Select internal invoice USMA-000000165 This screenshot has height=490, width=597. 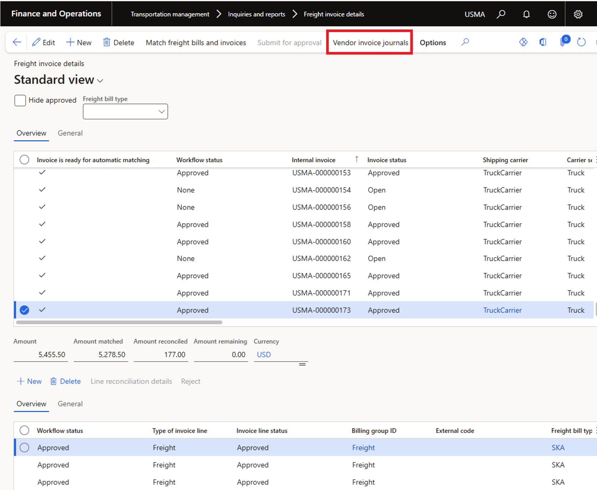pos(321,276)
